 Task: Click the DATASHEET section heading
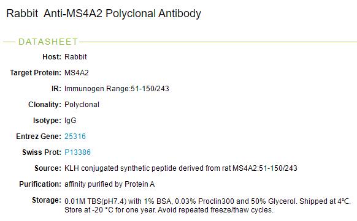48,42
